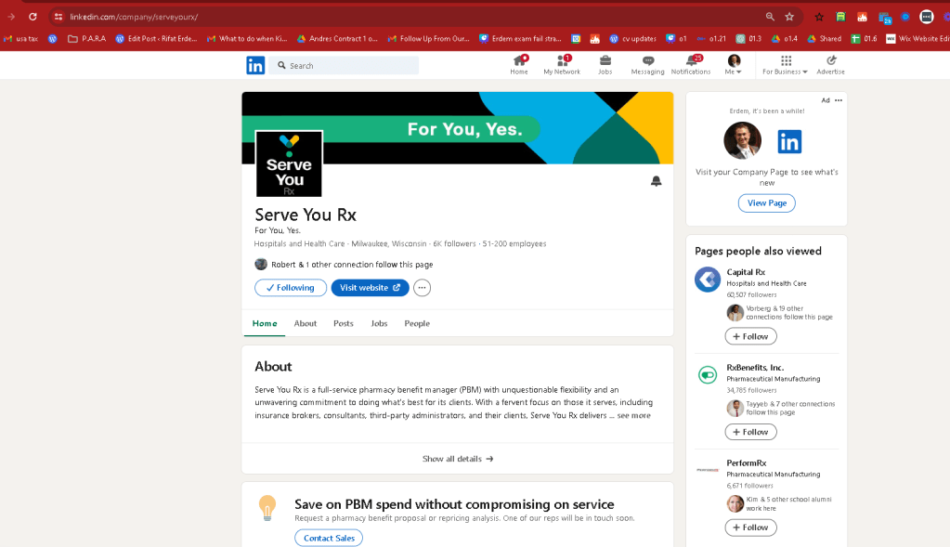Click Visit website button

click(x=371, y=288)
